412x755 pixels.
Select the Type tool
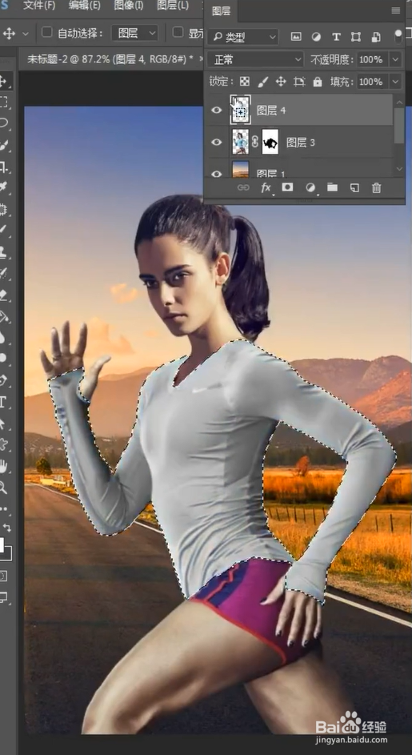click(3, 402)
